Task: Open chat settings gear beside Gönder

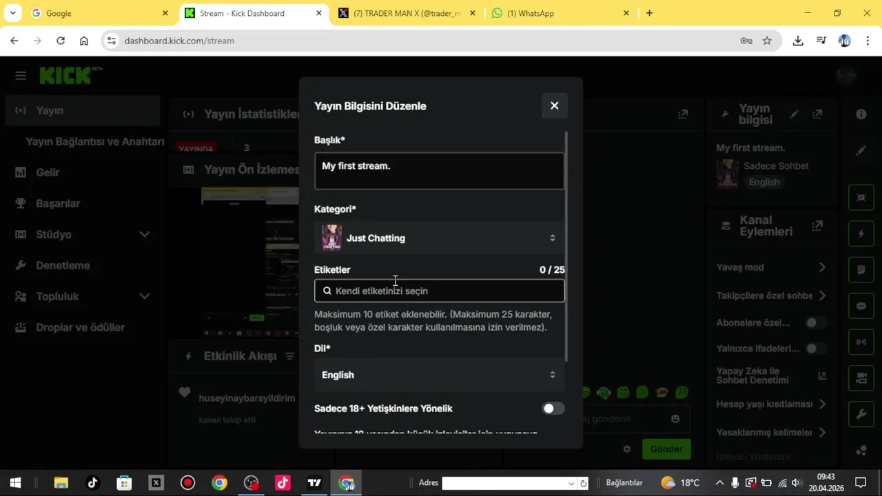Action: click(x=626, y=449)
